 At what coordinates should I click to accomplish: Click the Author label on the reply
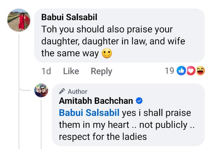[77, 91]
